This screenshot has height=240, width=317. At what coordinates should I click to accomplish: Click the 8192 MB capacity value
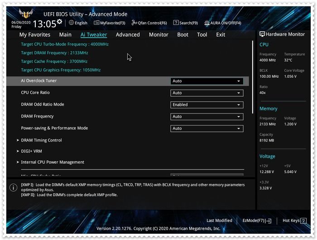(267, 141)
